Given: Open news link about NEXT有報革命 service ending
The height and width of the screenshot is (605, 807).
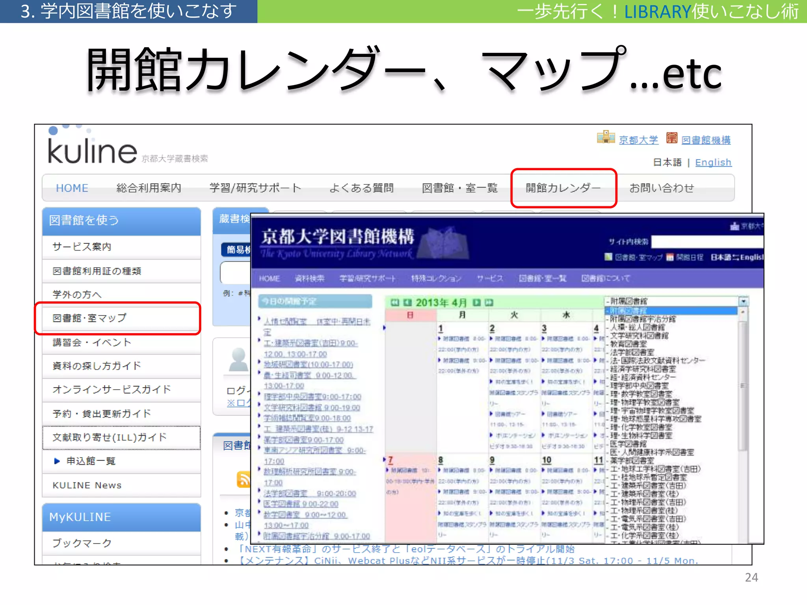Looking at the screenshot, I should pos(406,549).
